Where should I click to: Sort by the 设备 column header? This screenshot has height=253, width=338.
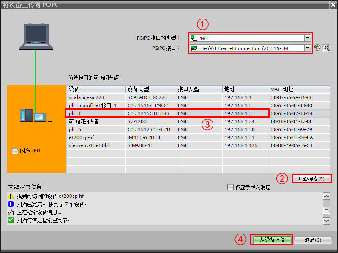coord(96,89)
